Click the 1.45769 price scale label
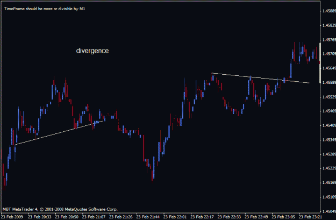The image size is (336, 220). click(x=329, y=40)
